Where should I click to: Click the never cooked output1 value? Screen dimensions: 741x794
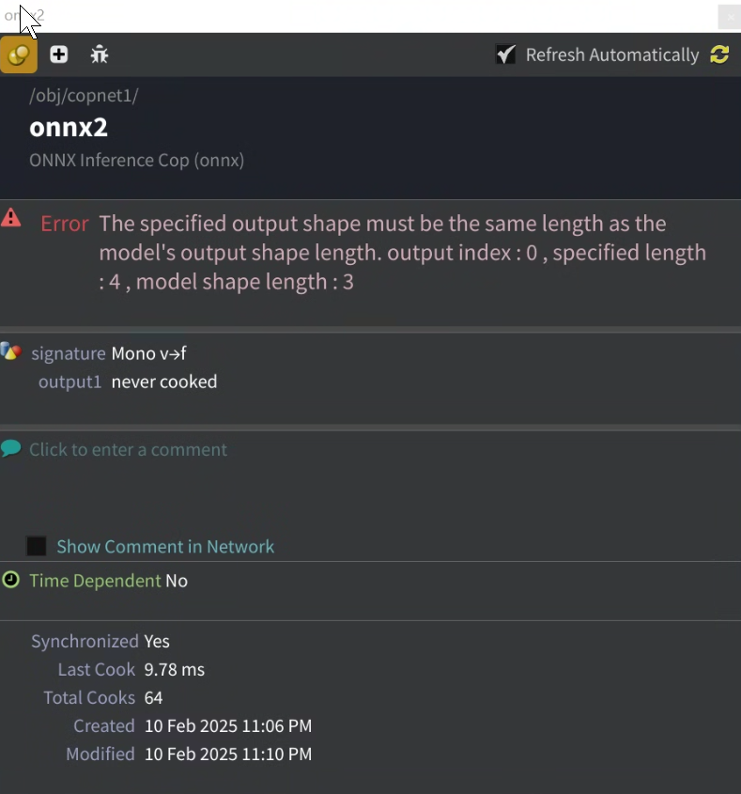click(164, 381)
